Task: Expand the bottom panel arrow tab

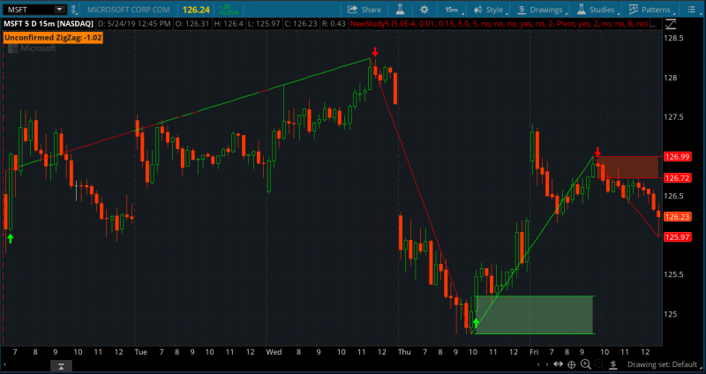Action: point(59,364)
